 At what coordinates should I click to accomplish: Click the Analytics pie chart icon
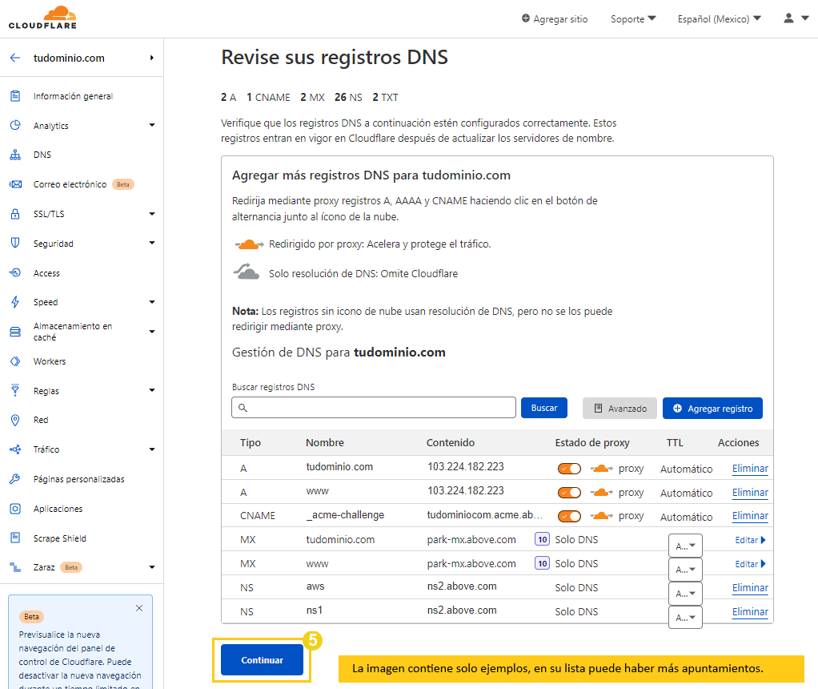coord(16,125)
